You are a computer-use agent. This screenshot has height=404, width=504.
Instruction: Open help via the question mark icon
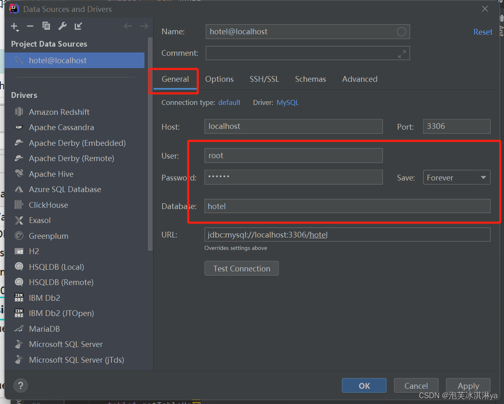click(x=21, y=385)
